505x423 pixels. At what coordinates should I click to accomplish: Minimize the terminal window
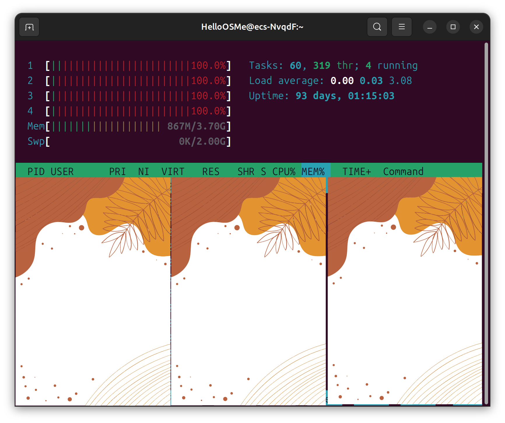429,27
